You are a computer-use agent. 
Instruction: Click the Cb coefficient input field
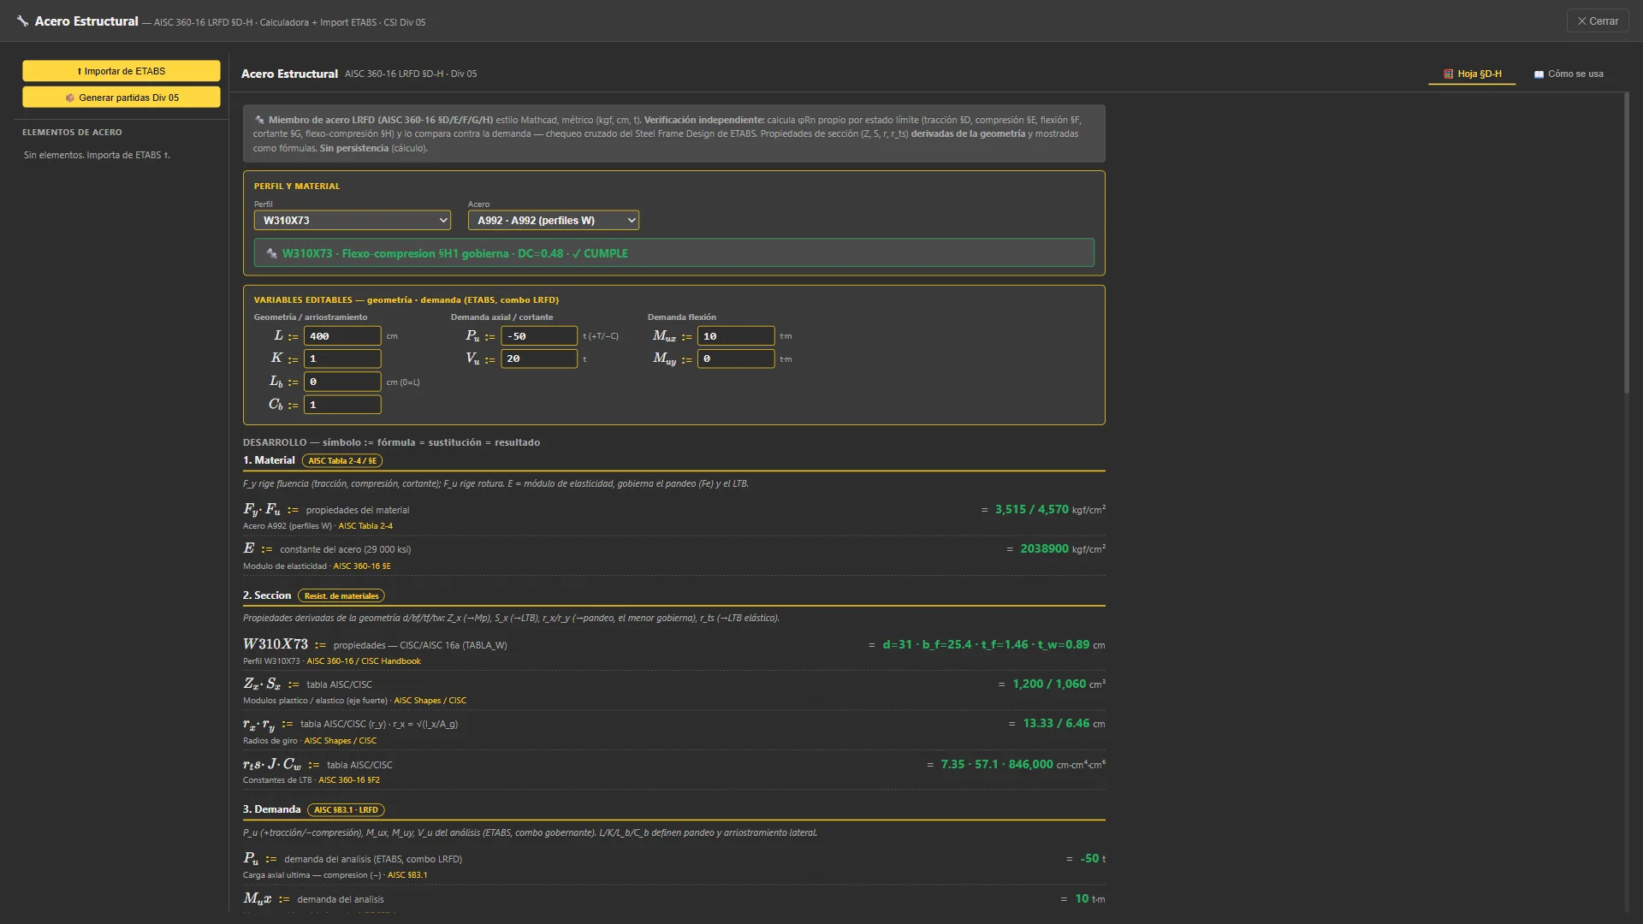[342, 405]
